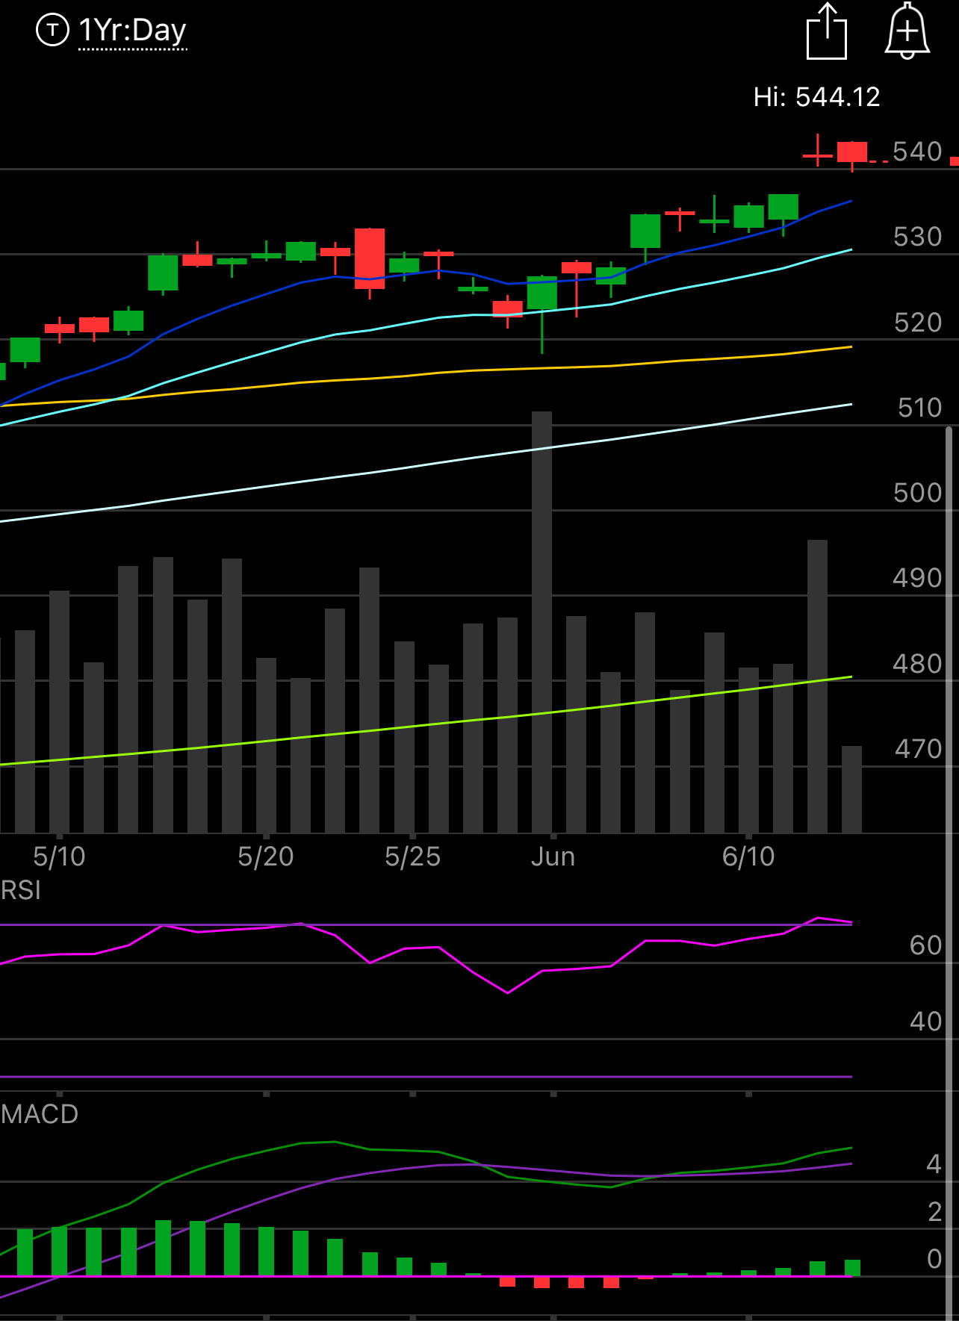Tap the 500 price axis label
This screenshot has height=1321, width=959.
pyautogui.click(x=918, y=493)
